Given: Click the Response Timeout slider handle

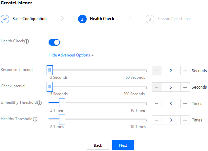Looking at the screenshot, I should pyautogui.click(x=50, y=70).
